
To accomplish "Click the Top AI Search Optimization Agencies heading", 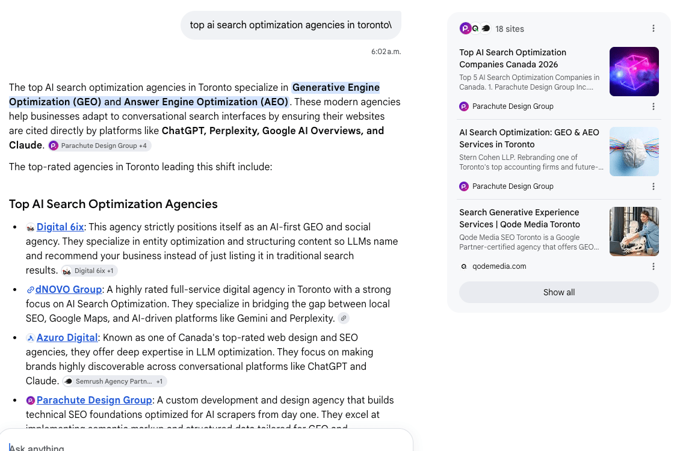I will pyautogui.click(x=113, y=204).
